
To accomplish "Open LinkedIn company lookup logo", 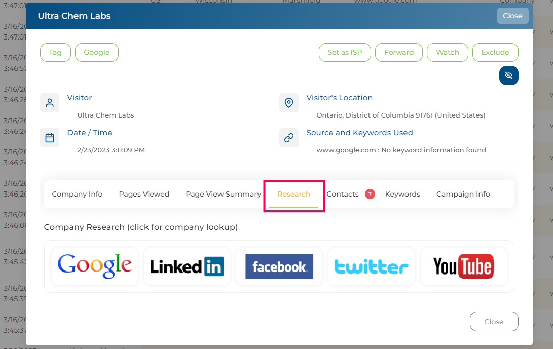I will 187,266.
